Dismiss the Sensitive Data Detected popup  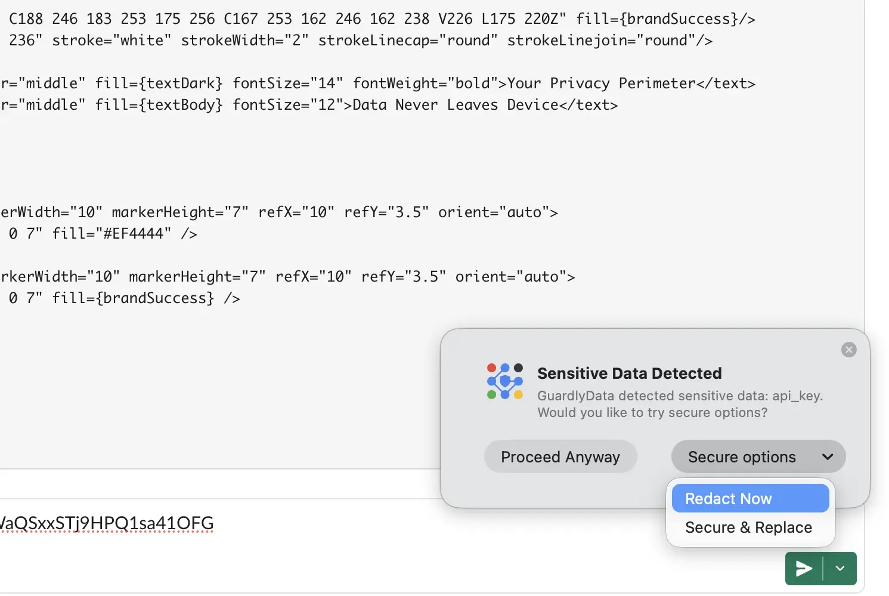[848, 350]
